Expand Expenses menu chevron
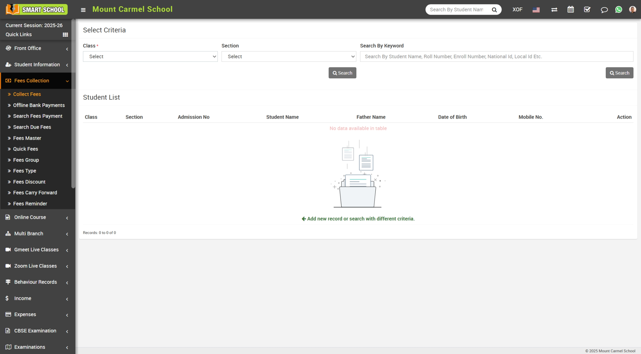 [x=67, y=315]
